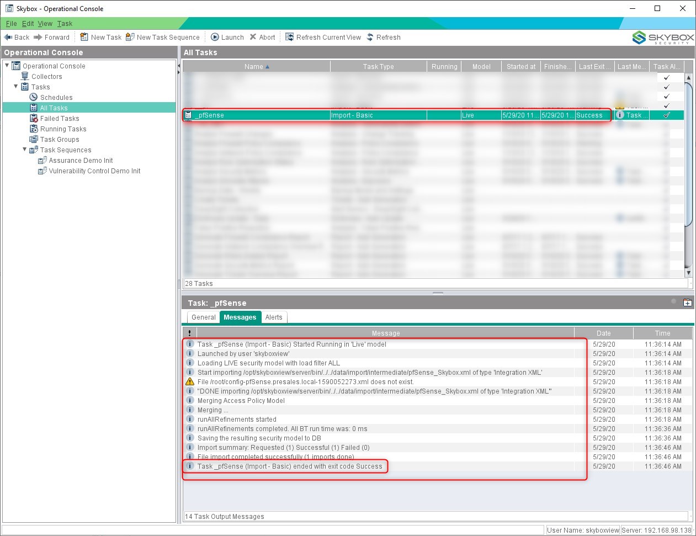The width and height of the screenshot is (696, 536).
Task: Click the New Task icon
Action: point(84,37)
